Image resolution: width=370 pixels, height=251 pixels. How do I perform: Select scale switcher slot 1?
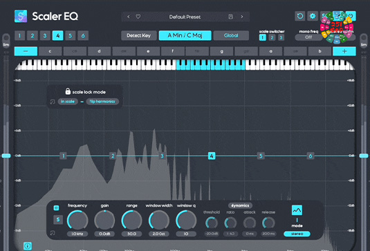[x=262, y=37]
